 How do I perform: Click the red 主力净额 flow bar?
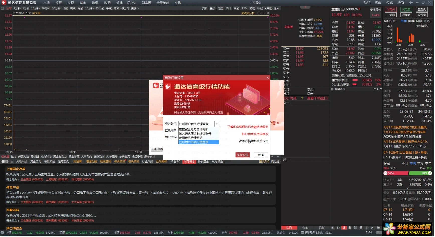[355, 80]
